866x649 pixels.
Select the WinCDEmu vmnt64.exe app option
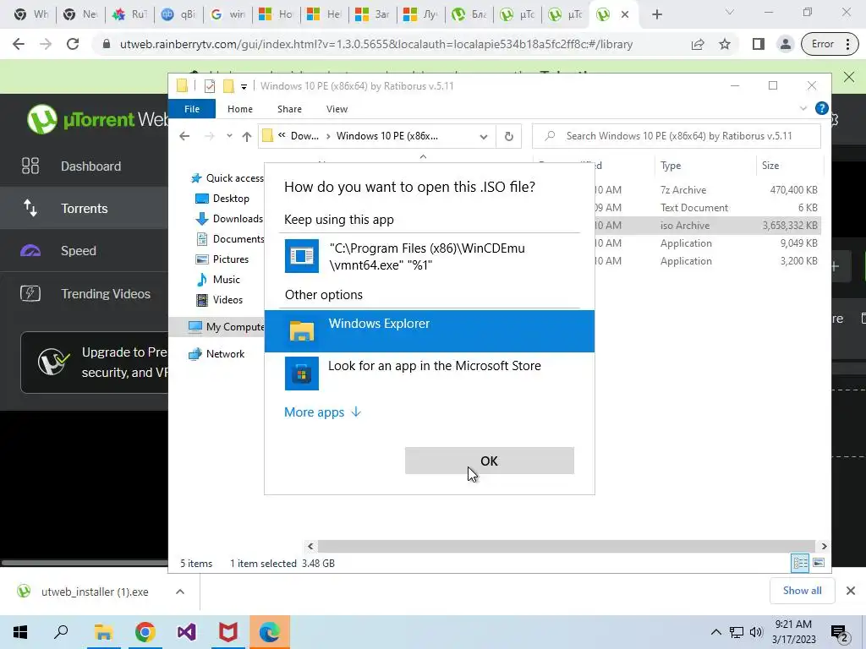click(x=429, y=257)
